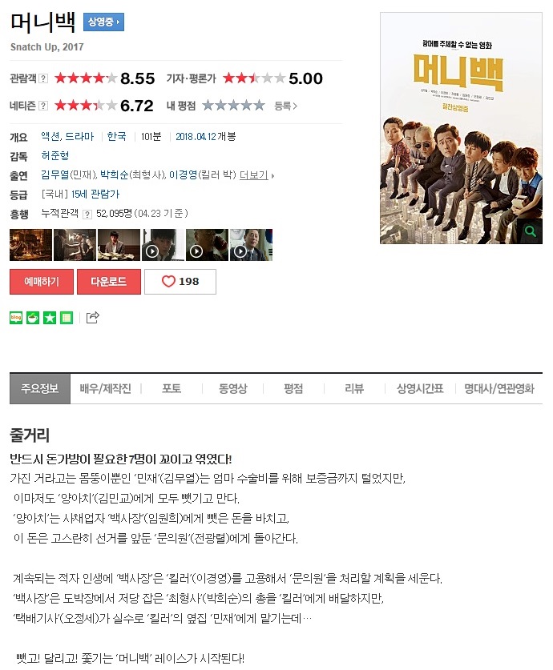Enlarge the poster with the magnifier icon

click(x=531, y=231)
